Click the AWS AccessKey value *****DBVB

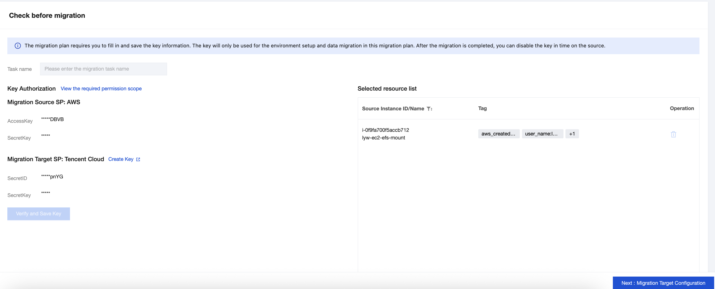pos(52,119)
